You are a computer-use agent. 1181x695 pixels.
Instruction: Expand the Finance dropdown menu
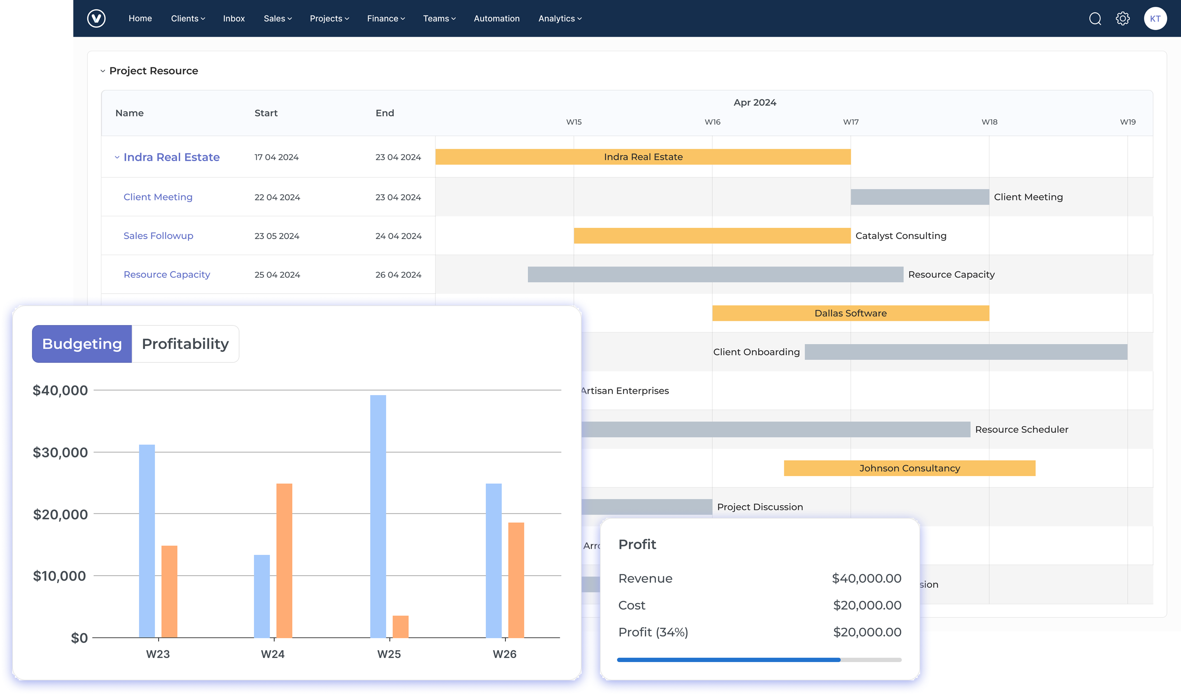click(385, 19)
